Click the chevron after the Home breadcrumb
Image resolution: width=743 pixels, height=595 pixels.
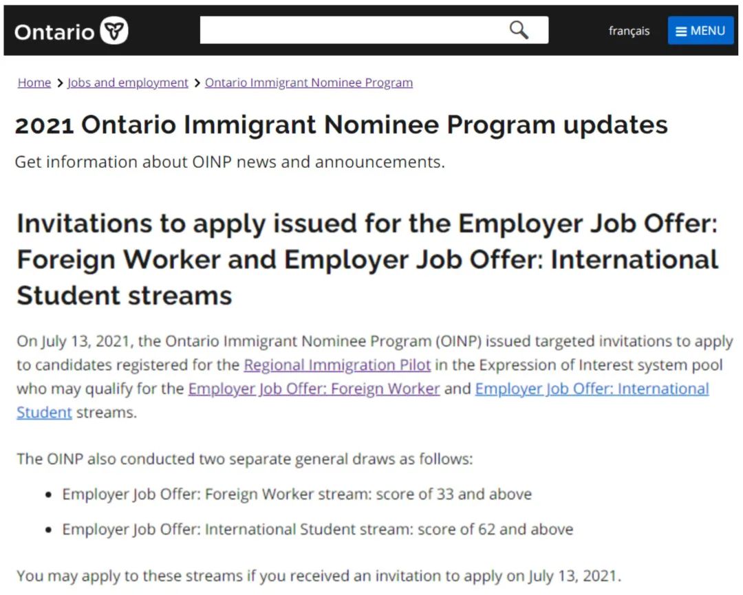60,83
